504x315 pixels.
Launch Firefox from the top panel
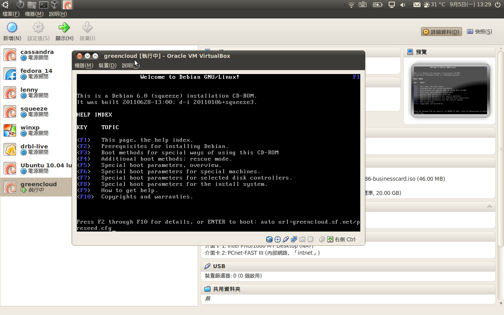[x=20, y=5]
